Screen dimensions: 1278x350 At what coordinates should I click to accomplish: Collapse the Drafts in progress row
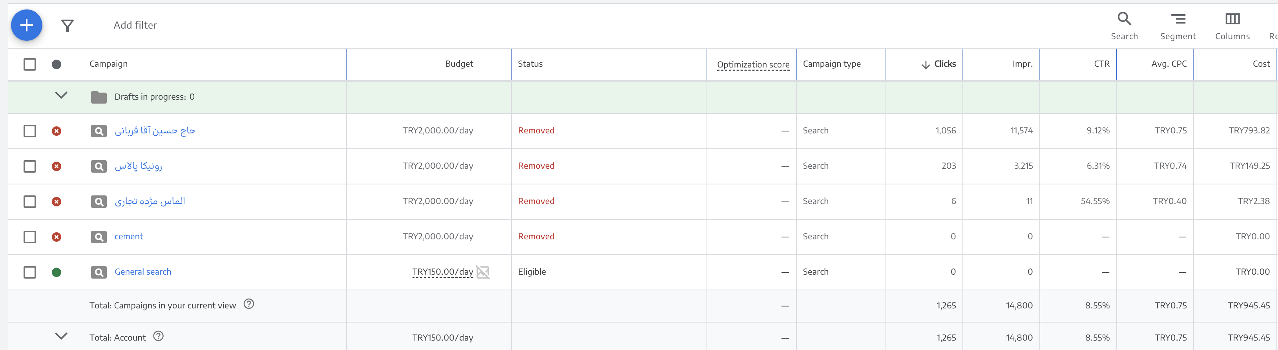61,95
